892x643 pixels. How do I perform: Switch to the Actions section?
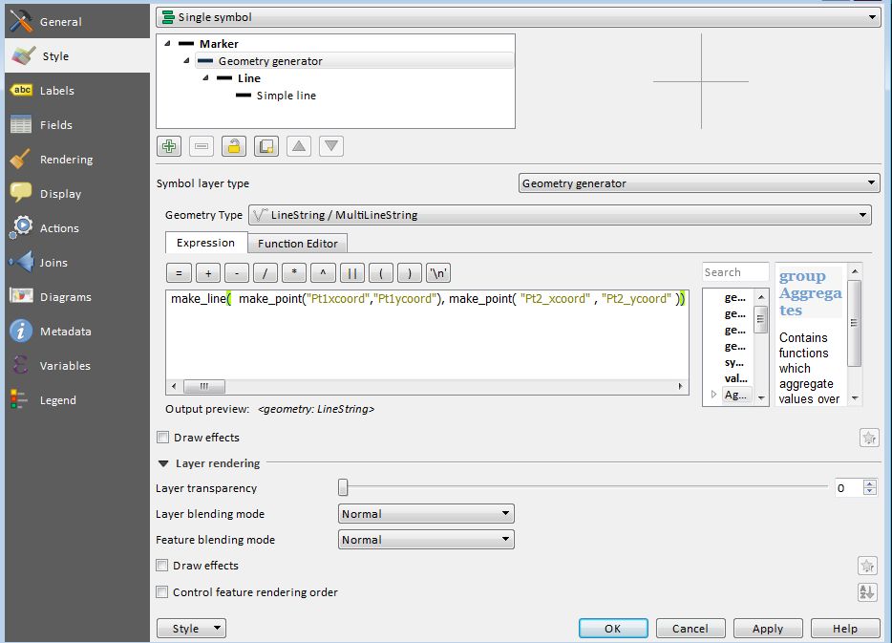click(77, 228)
